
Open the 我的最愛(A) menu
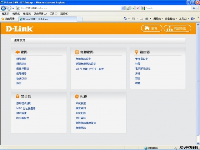tap(40, 14)
